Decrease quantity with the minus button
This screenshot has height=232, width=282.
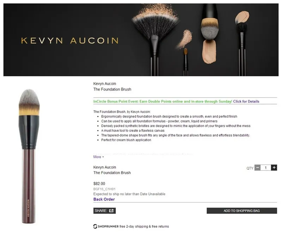coord(257,168)
